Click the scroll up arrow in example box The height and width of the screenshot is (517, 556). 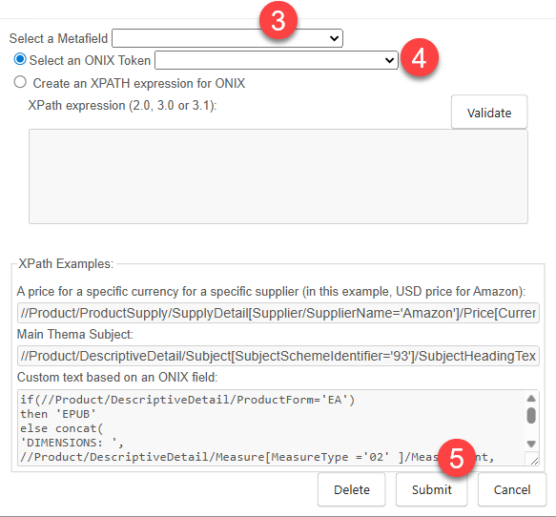tap(531, 399)
